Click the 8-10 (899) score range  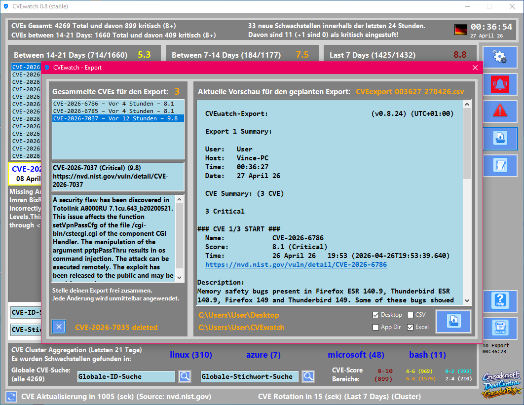coord(384,375)
